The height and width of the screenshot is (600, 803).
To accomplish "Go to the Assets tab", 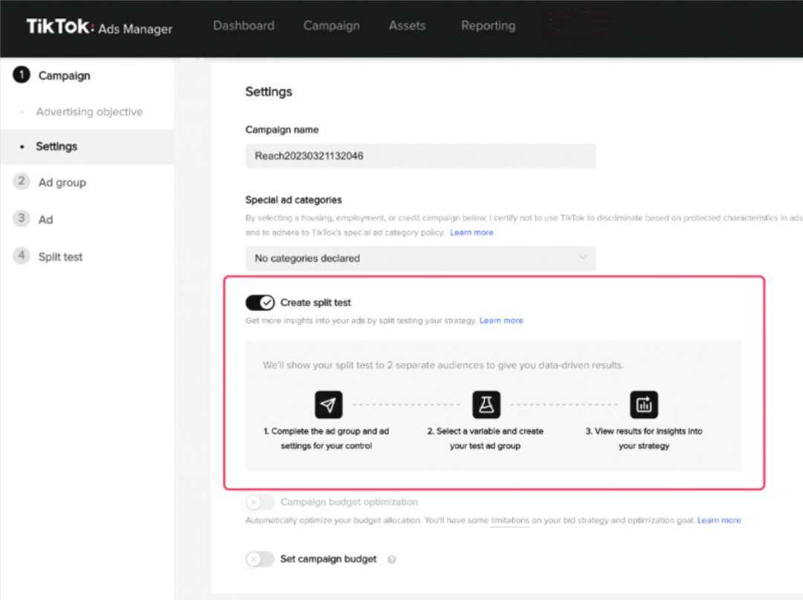I will [x=407, y=26].
